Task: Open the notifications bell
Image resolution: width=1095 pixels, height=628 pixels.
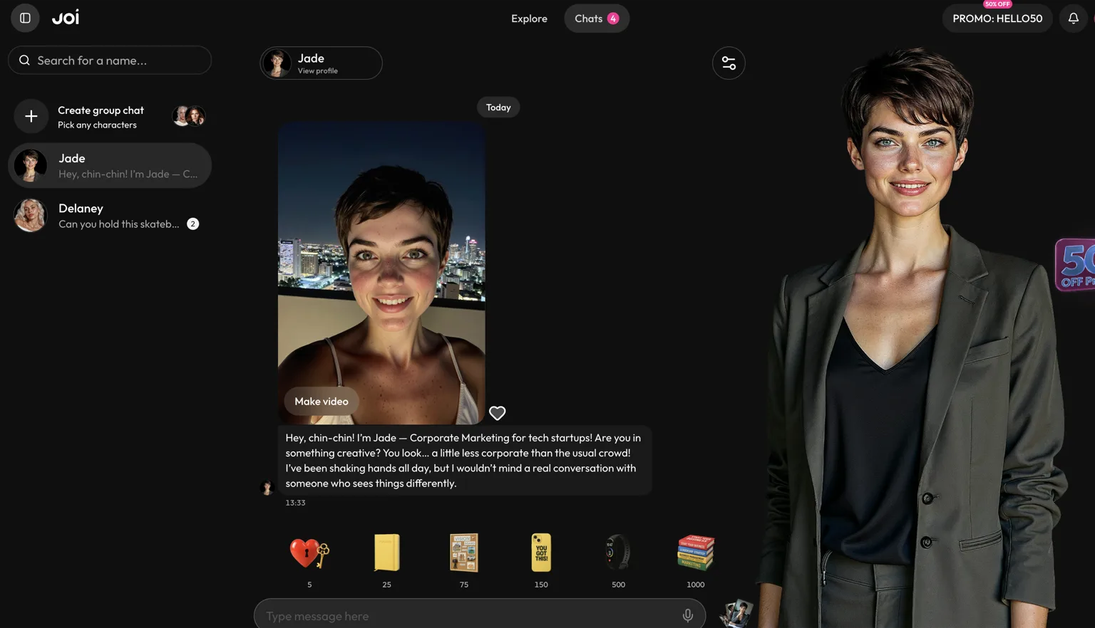Action: (x=1073, y=19)
